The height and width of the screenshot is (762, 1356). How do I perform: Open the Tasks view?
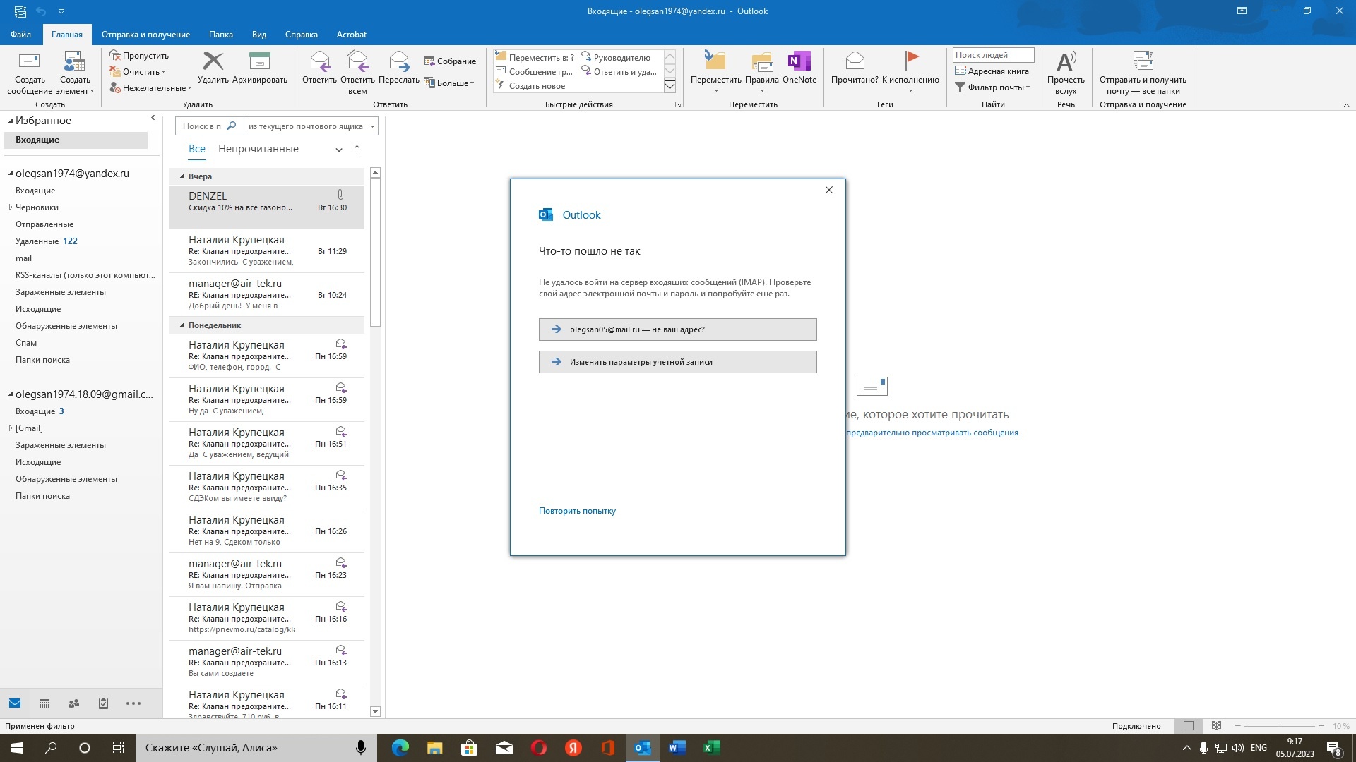(x=103, y=703)
